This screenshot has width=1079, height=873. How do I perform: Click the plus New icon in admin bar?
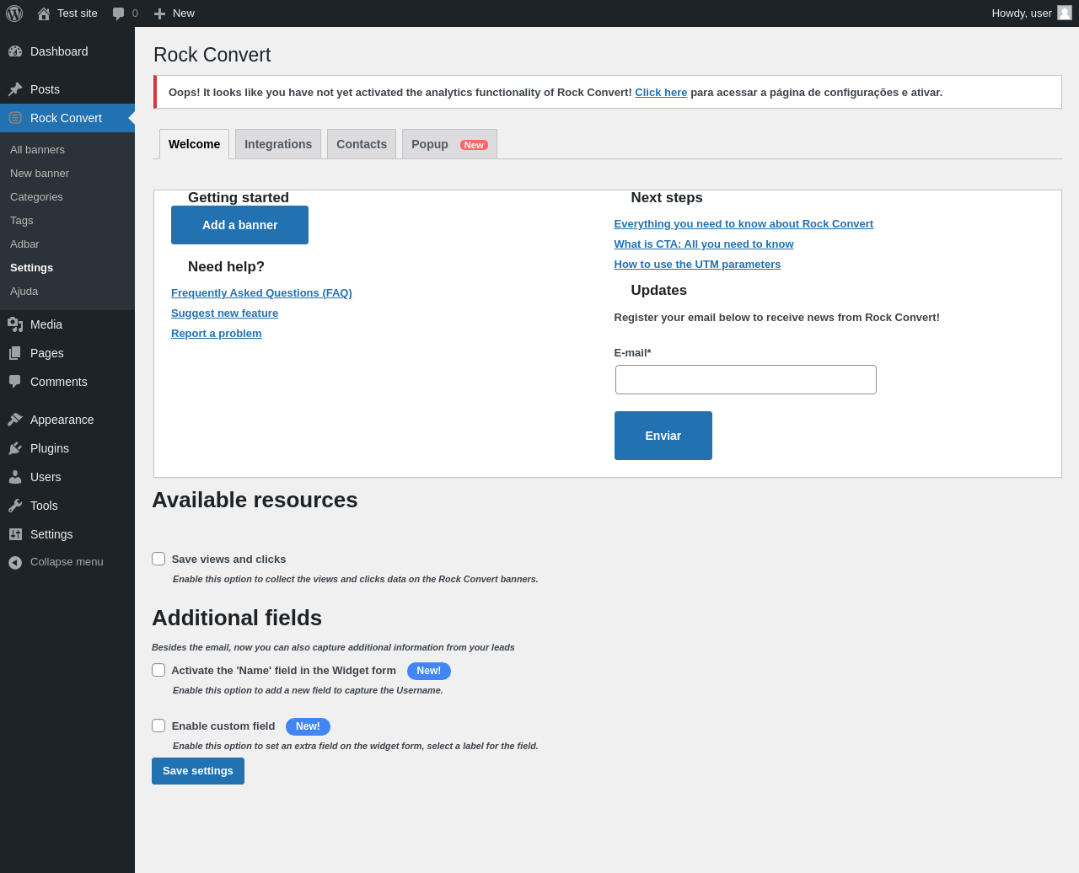[159, 13]
